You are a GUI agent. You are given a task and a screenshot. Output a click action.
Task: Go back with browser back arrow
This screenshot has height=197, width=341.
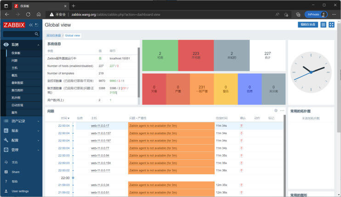pos(7,15)
